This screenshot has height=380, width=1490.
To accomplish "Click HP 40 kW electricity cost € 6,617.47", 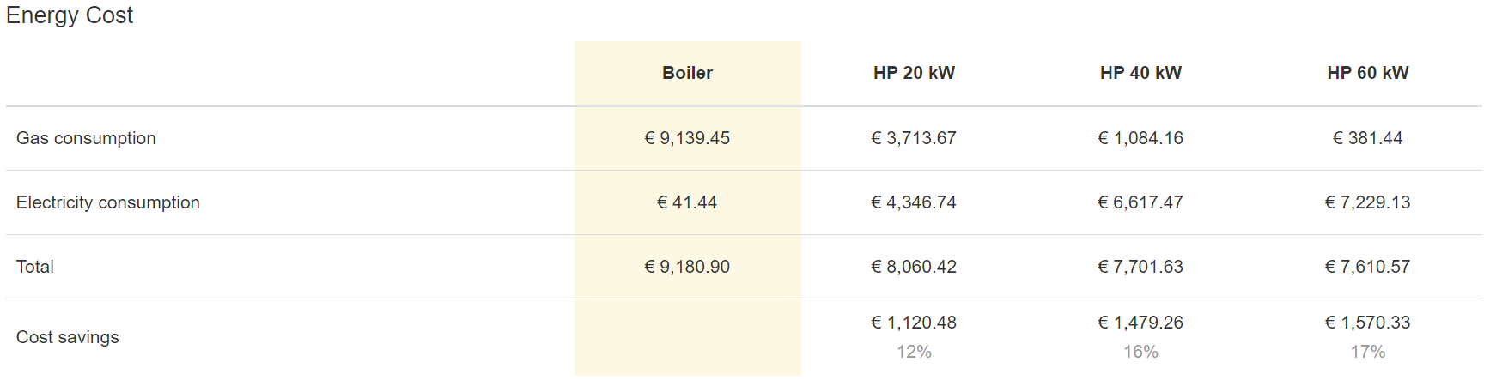I will 1140,202.
